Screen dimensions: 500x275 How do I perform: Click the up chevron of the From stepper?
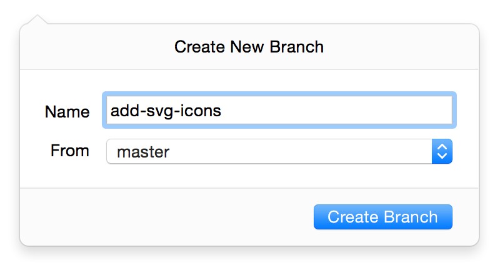[x=441, y=147]
